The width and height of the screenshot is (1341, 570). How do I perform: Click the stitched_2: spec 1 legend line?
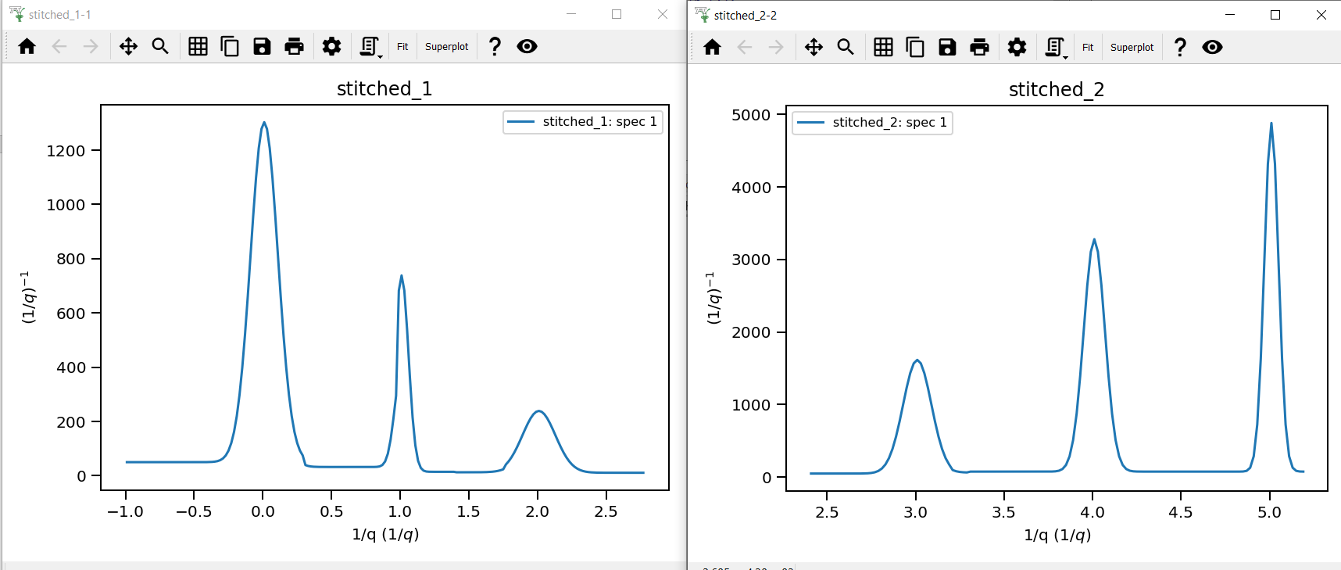pyautogui.click(x=811, y=123)
